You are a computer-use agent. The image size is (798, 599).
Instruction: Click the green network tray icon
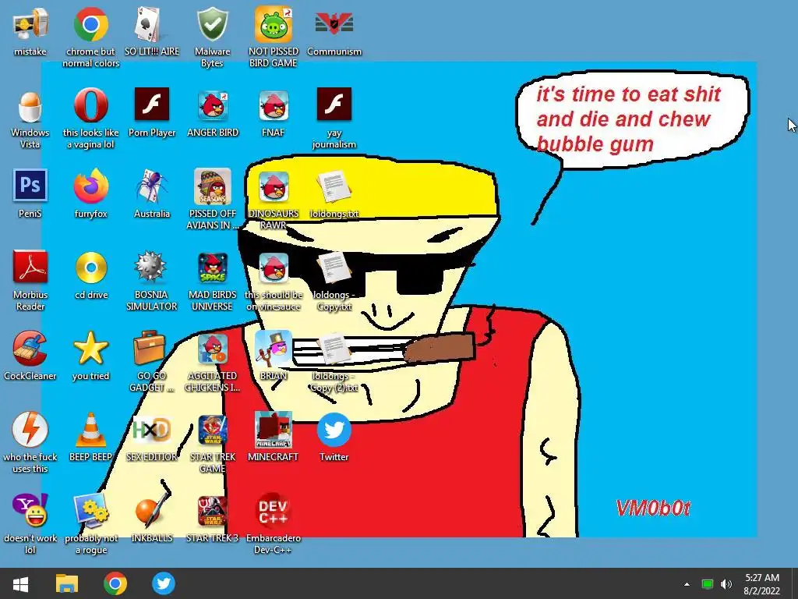coord(707,584)
